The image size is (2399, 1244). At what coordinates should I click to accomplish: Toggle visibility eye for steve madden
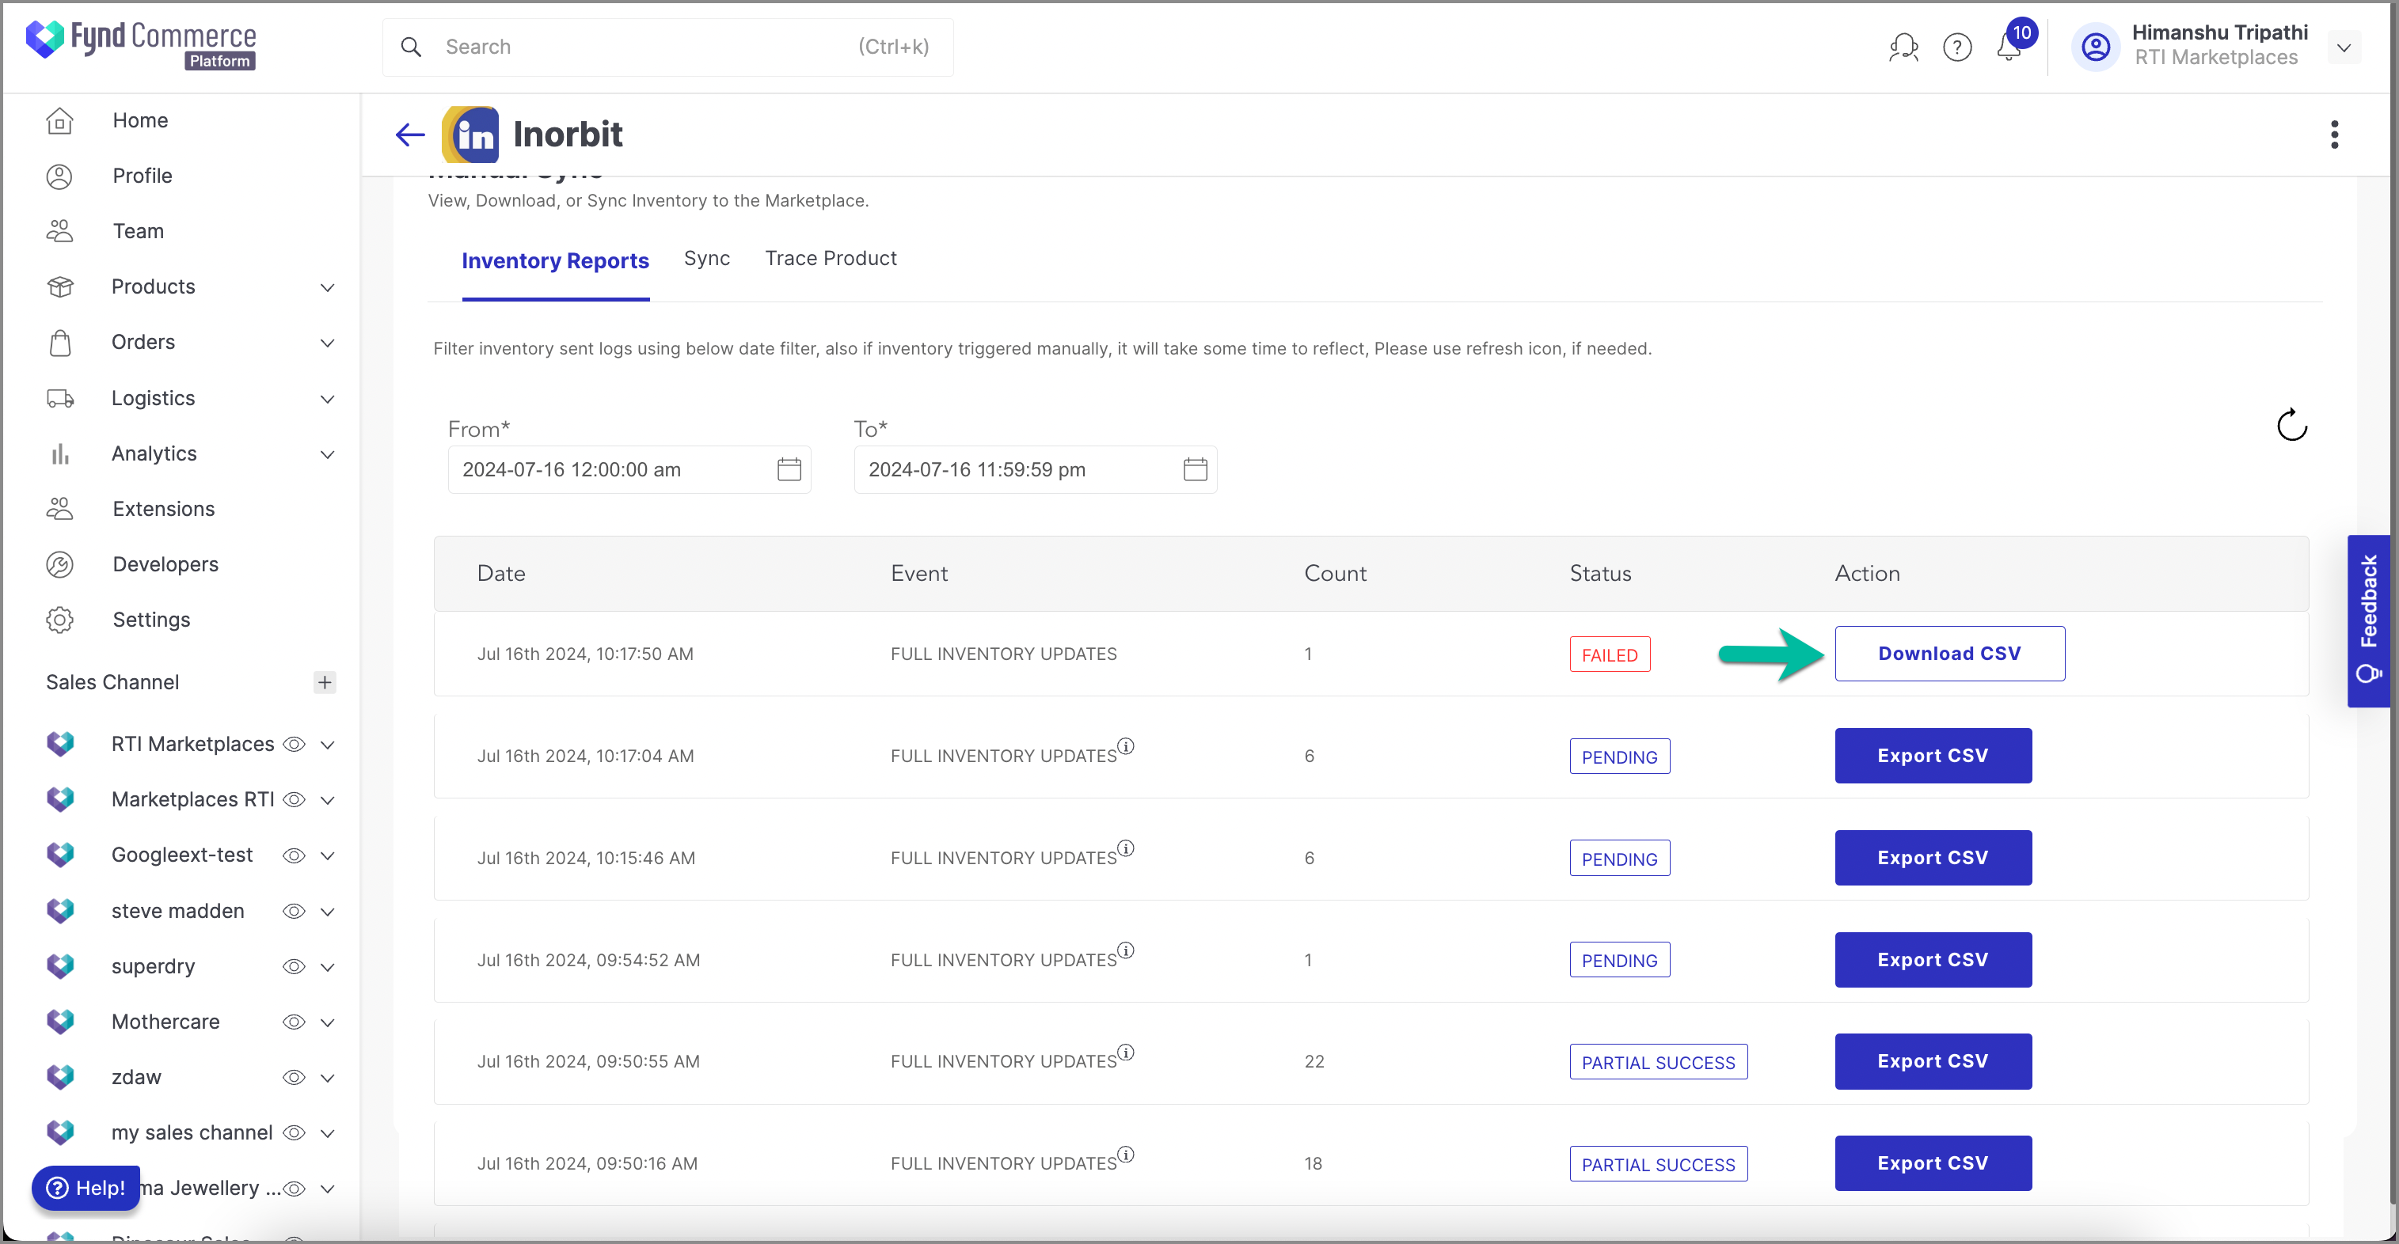tap(295, 912)
